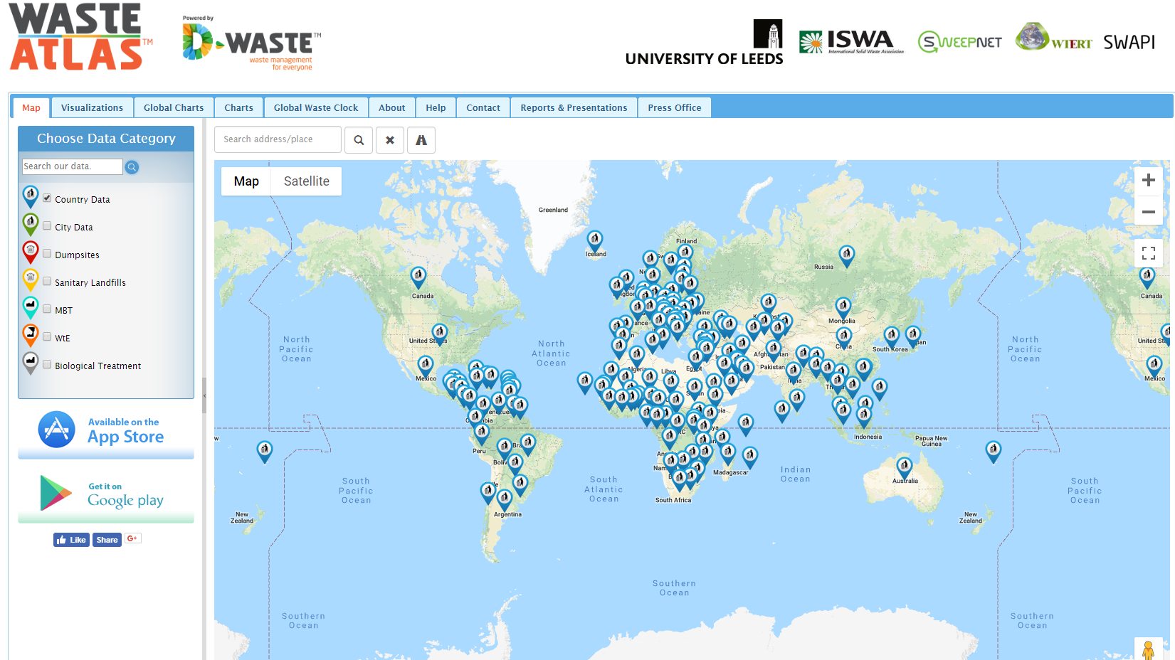Check the MBT checkbox
The image size is (1175, 660).
coord(47,309)
